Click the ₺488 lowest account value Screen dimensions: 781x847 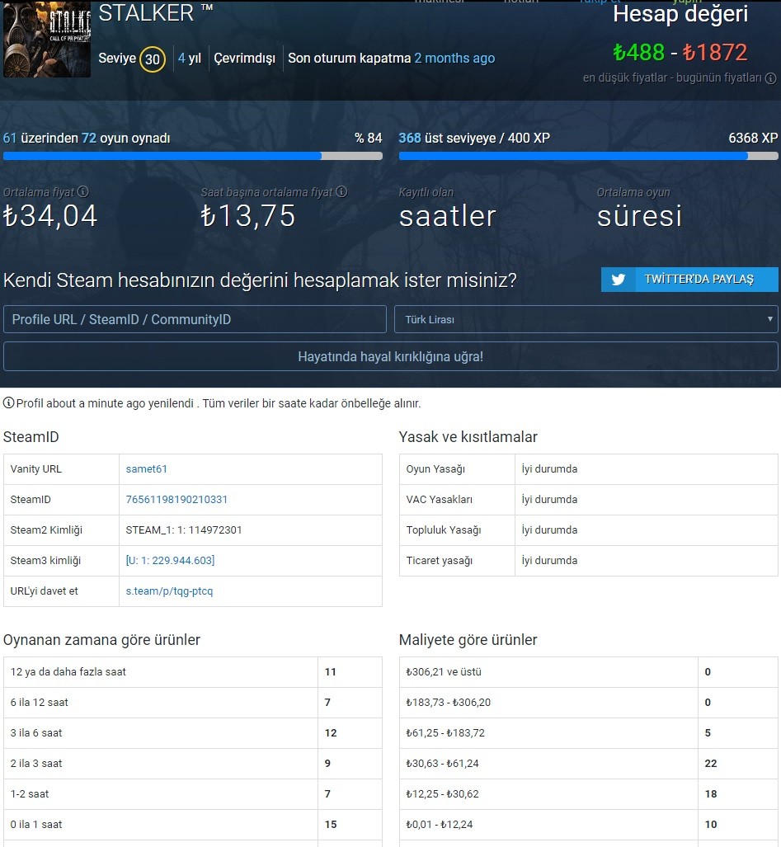pyautogui.click(x=638, y=53)
